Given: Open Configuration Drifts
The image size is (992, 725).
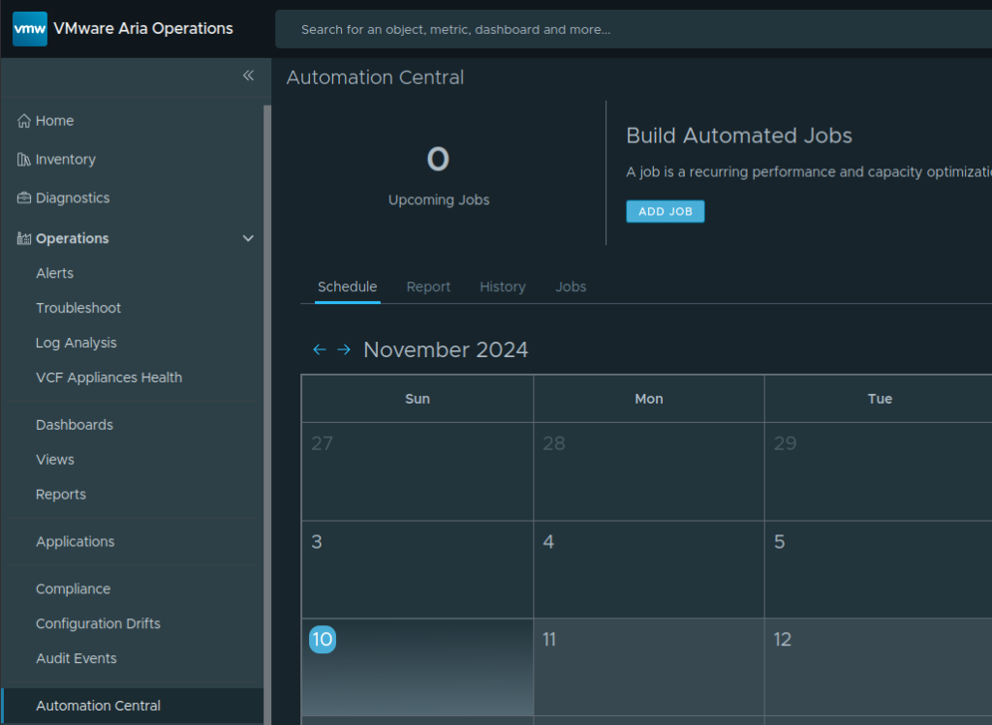Looking at the screenshot, I should [98, 624].
